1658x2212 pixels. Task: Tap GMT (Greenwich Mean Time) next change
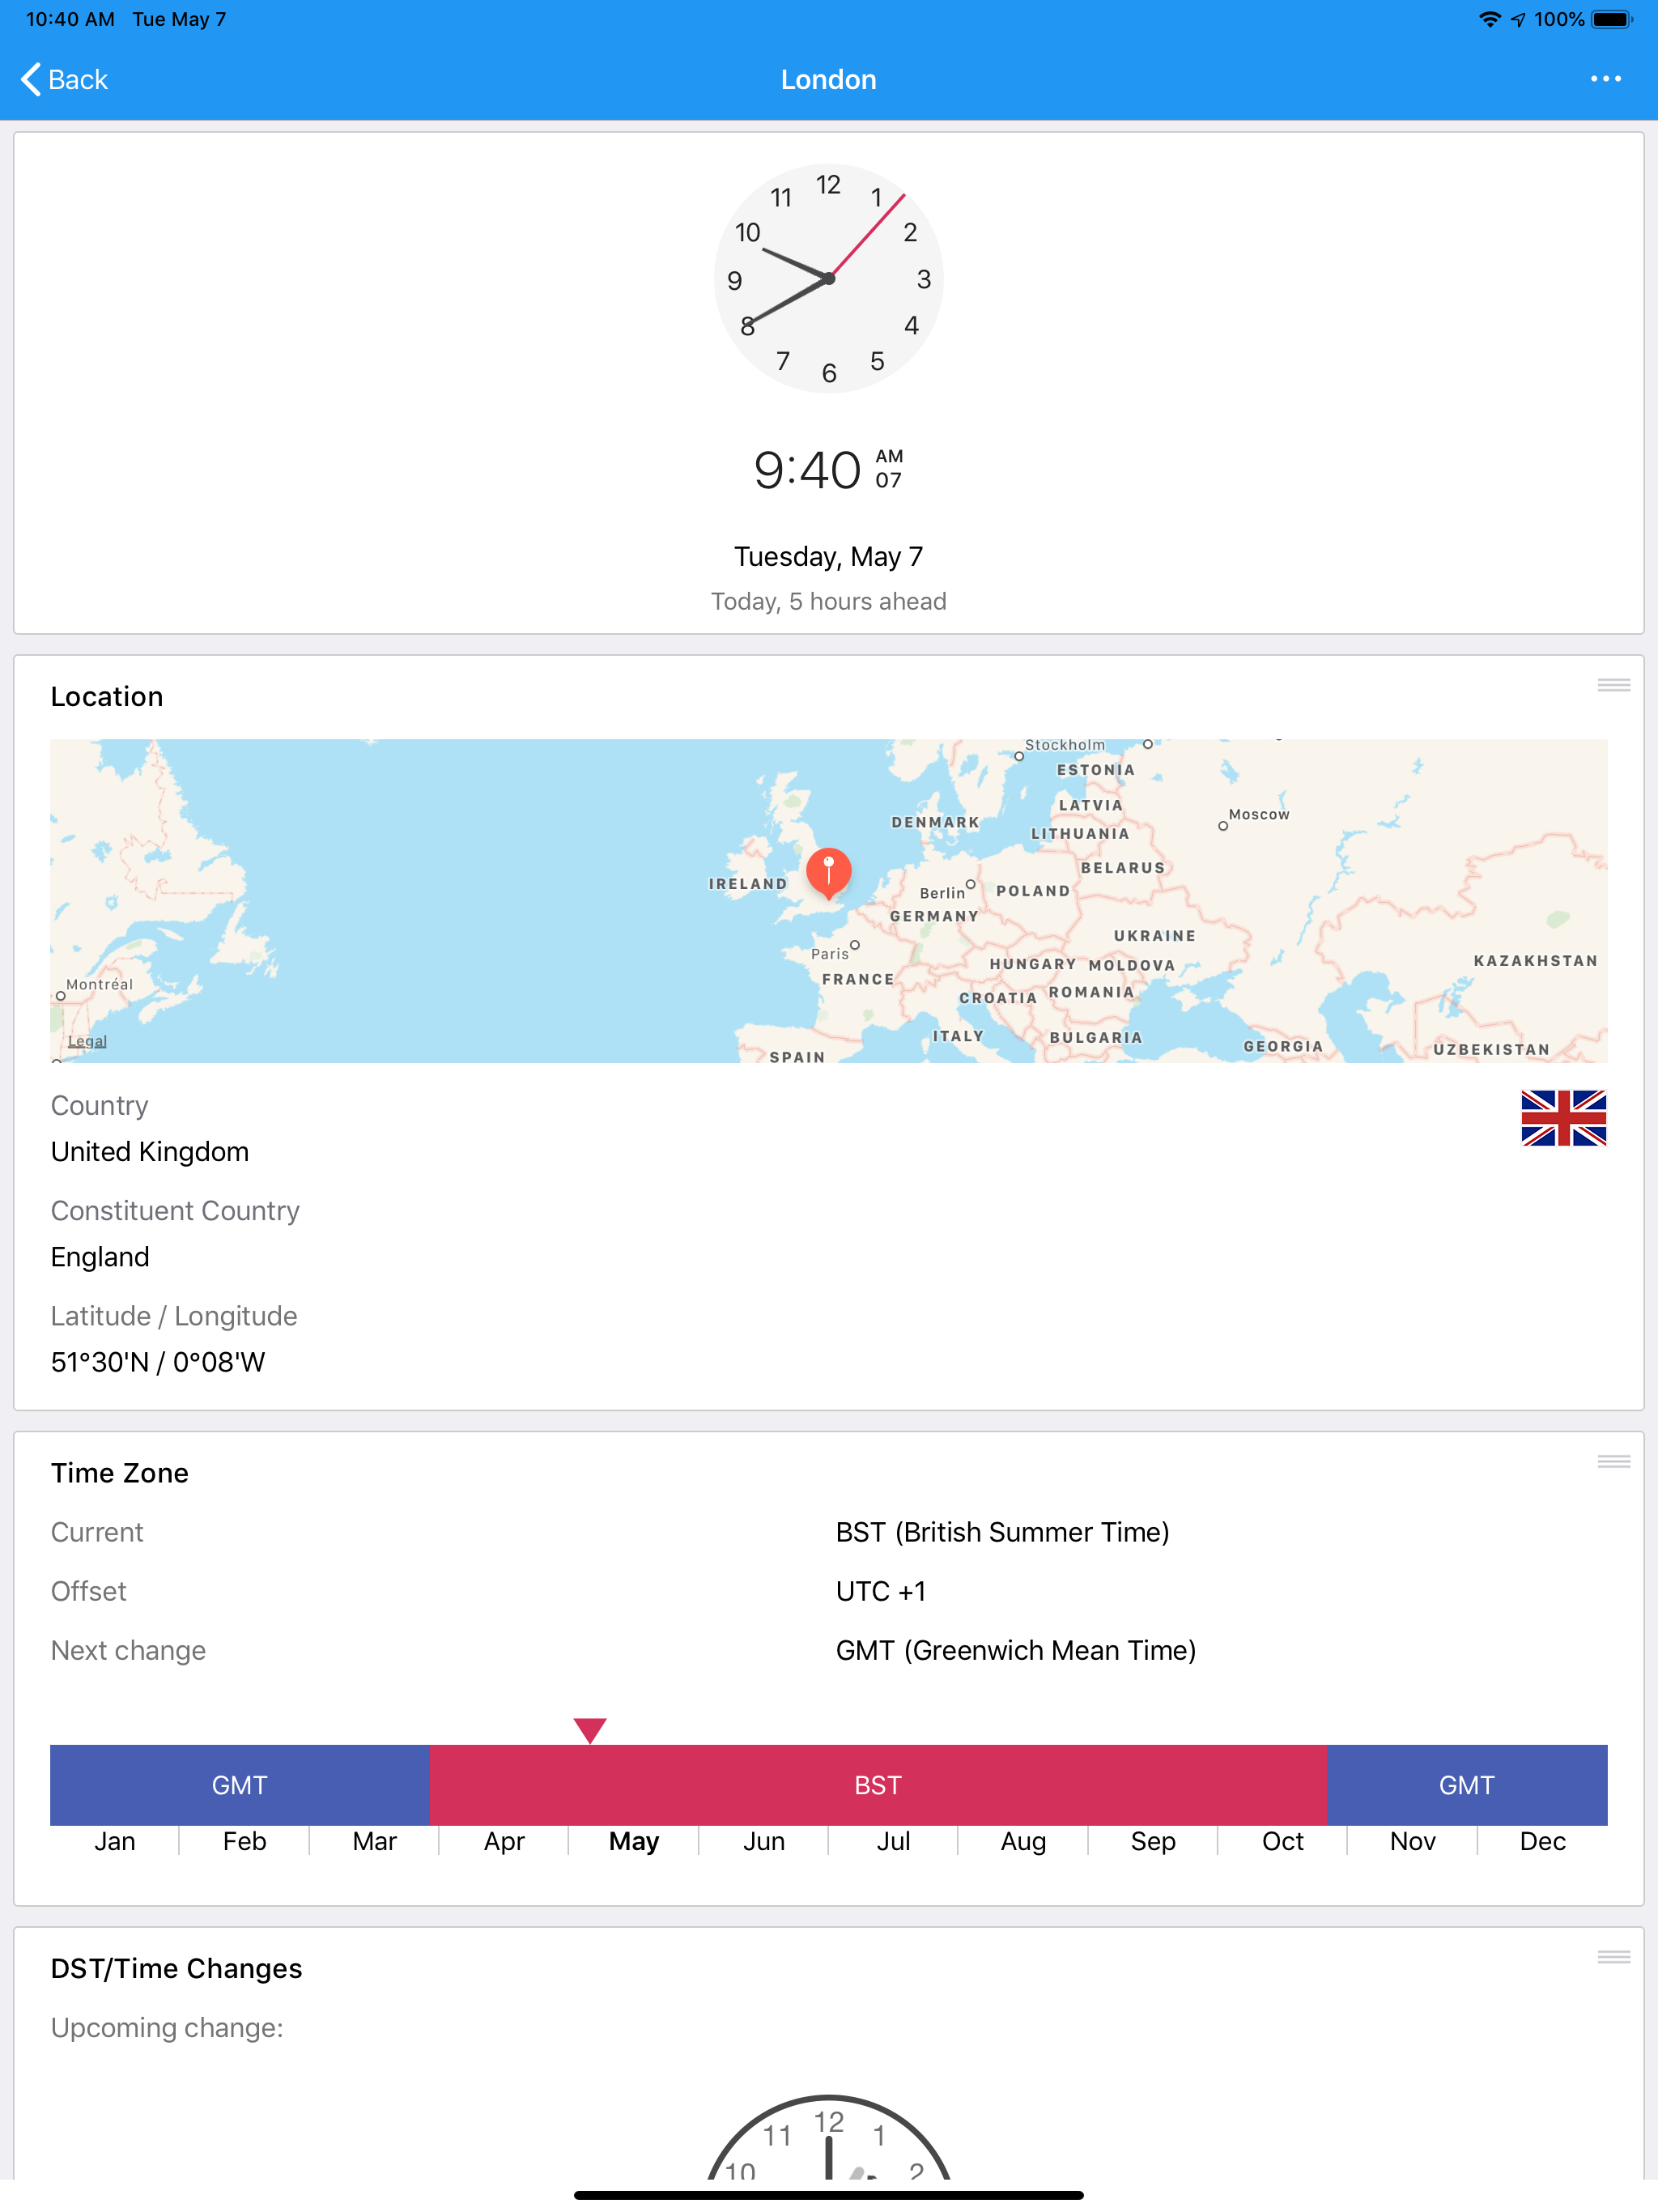click(1016, 1650)
